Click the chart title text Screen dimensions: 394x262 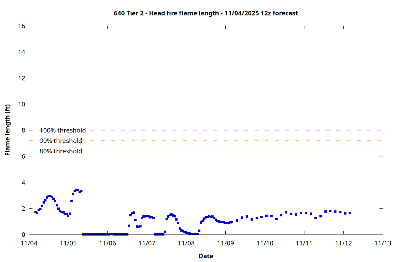point(206,13)
